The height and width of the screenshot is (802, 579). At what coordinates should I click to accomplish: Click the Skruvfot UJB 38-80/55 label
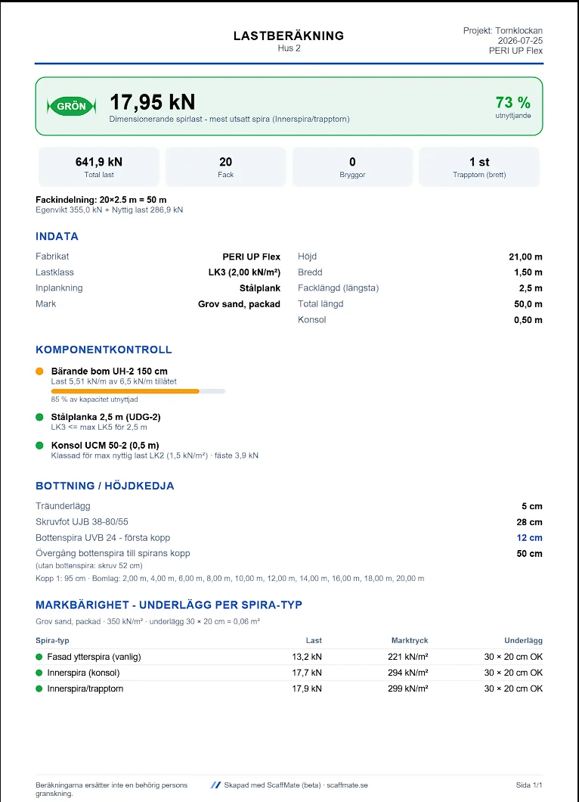tap(82, 522)
